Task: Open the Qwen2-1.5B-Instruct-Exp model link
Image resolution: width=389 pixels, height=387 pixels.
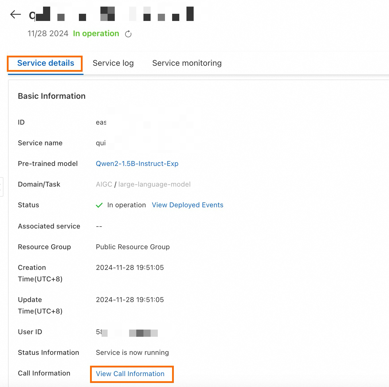Action: coord(137,164)
